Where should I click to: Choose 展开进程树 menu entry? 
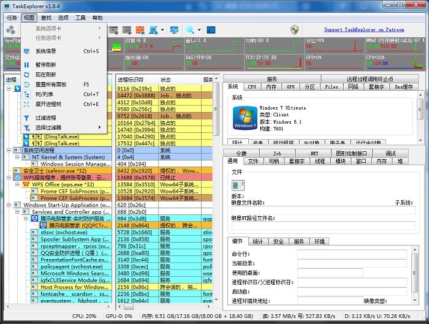64,104
